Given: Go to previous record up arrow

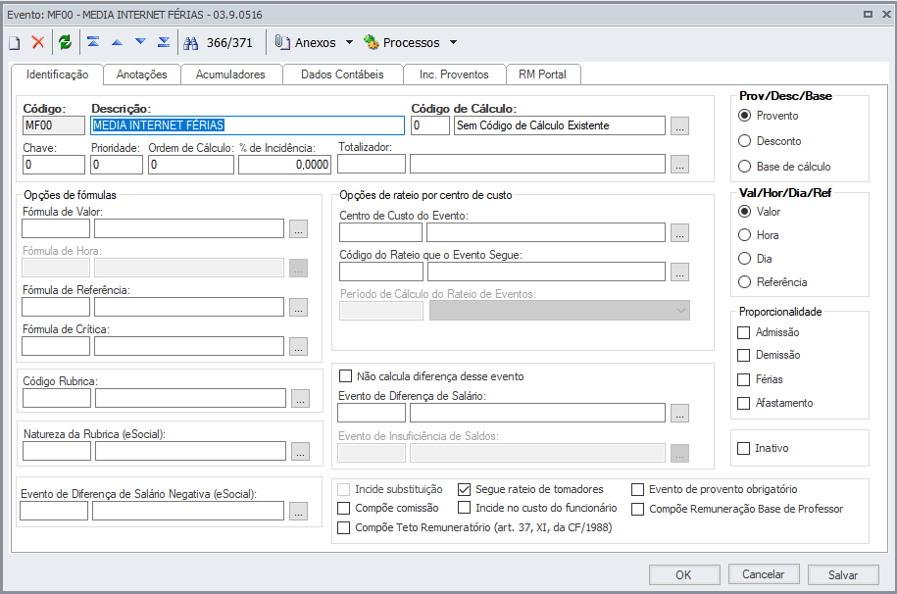Looking at the screenshot, I should 117,42.
